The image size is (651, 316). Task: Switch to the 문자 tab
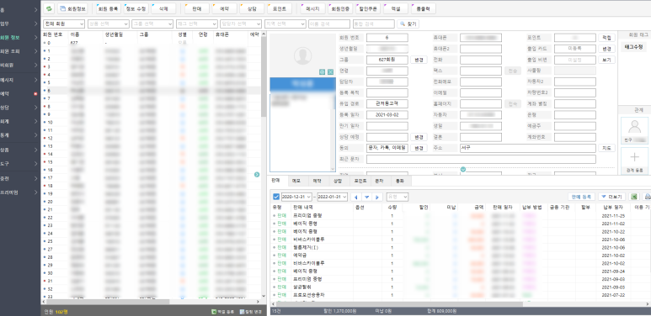pos(380,181)
